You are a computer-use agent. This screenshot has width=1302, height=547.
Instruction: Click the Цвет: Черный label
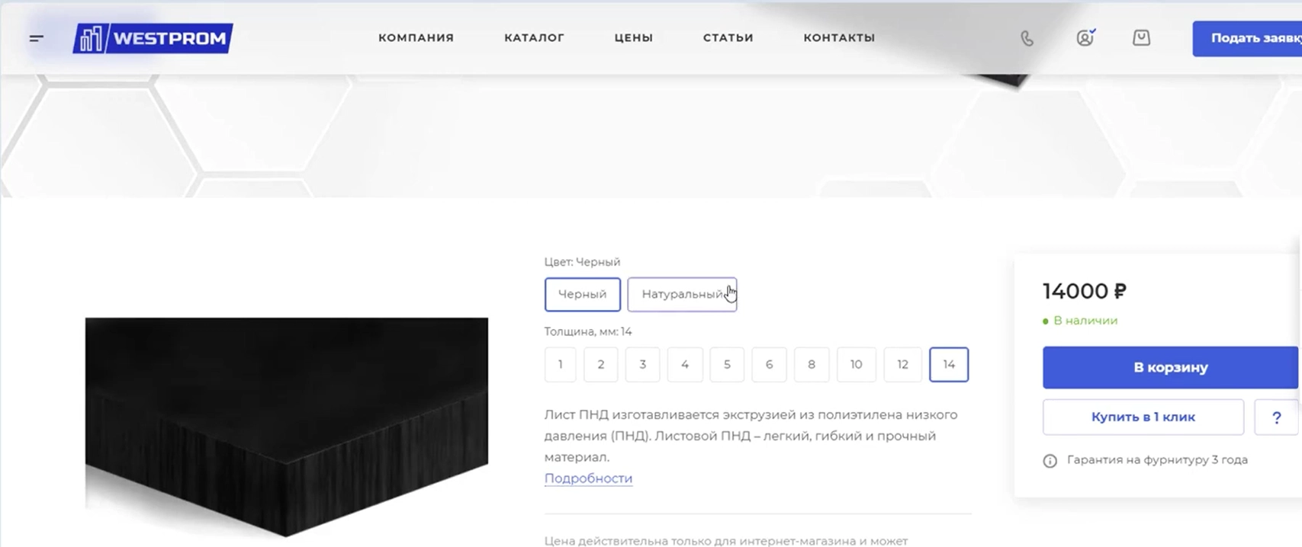(x=582, y=262)
